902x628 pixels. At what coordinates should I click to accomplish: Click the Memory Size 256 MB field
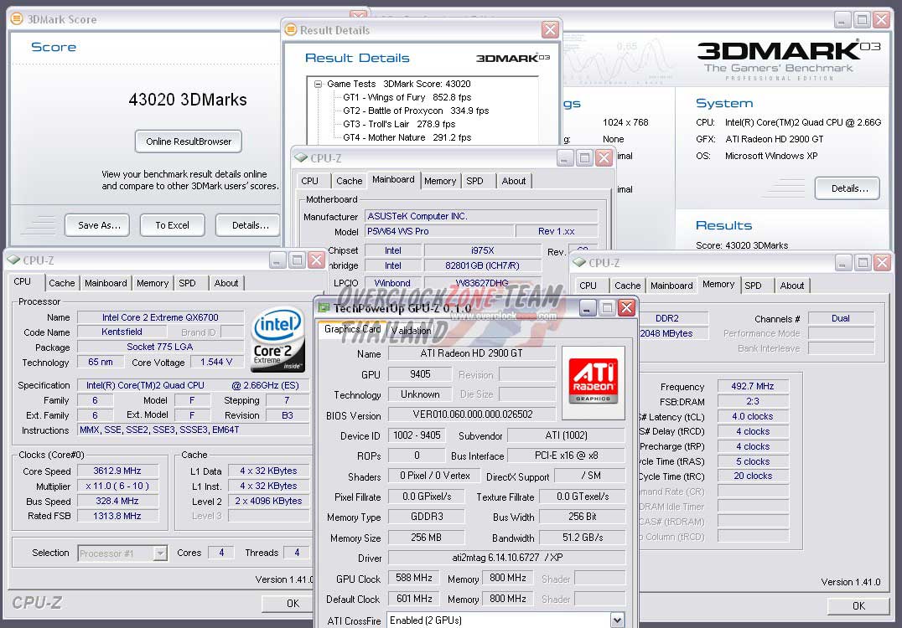point(426,538)
